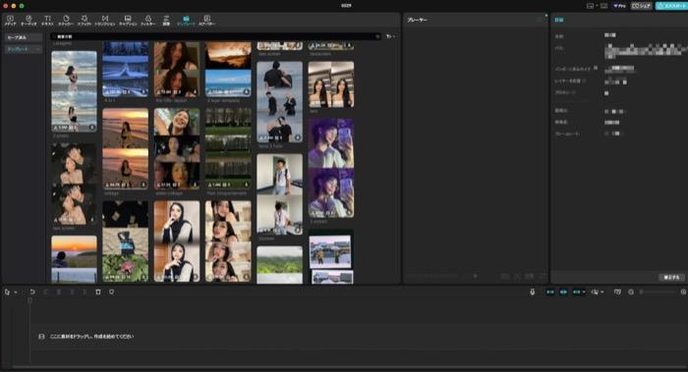Select the couple in black shirts template
The width and height of the screenshot is (688, 372).
[279, 102]
